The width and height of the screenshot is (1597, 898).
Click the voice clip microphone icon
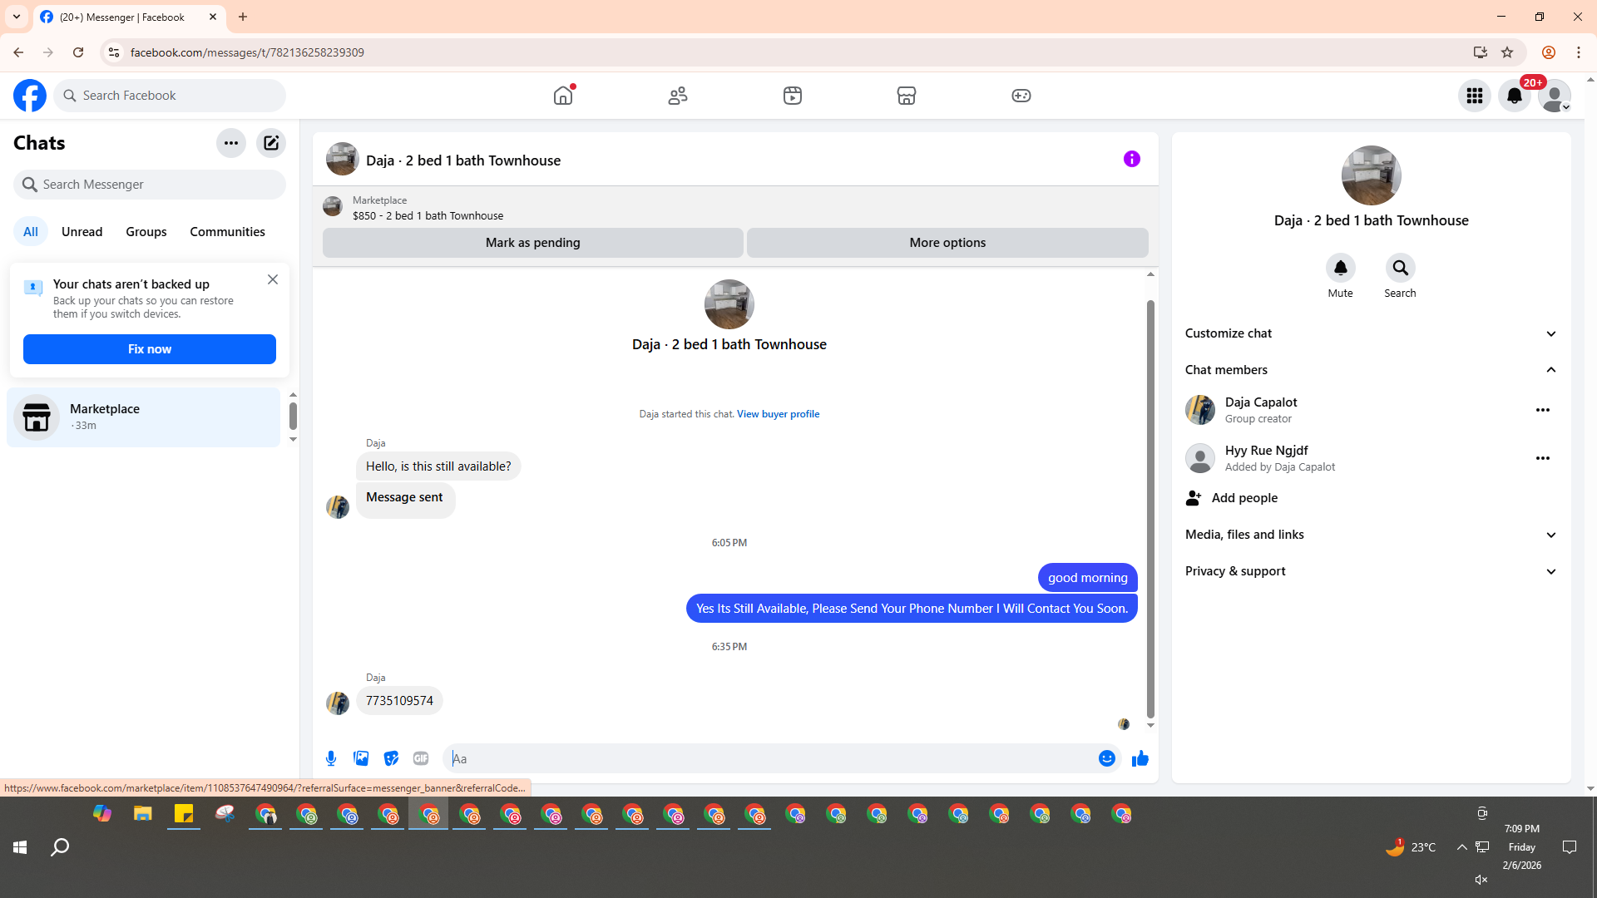(x=331, y=758)
